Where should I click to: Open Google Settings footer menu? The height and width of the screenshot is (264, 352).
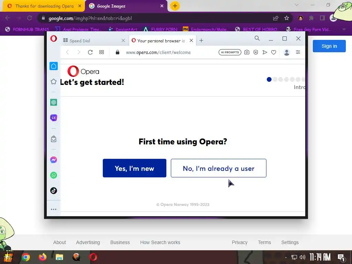coord(290,242)
